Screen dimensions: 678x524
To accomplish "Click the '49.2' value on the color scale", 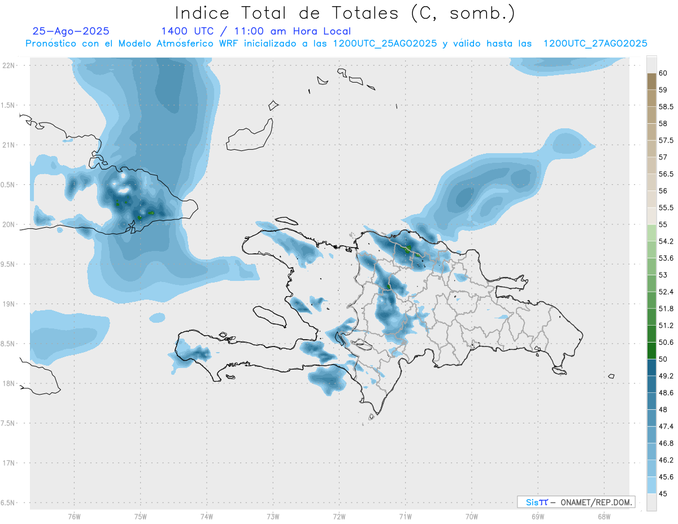I will tap(666, 376).
